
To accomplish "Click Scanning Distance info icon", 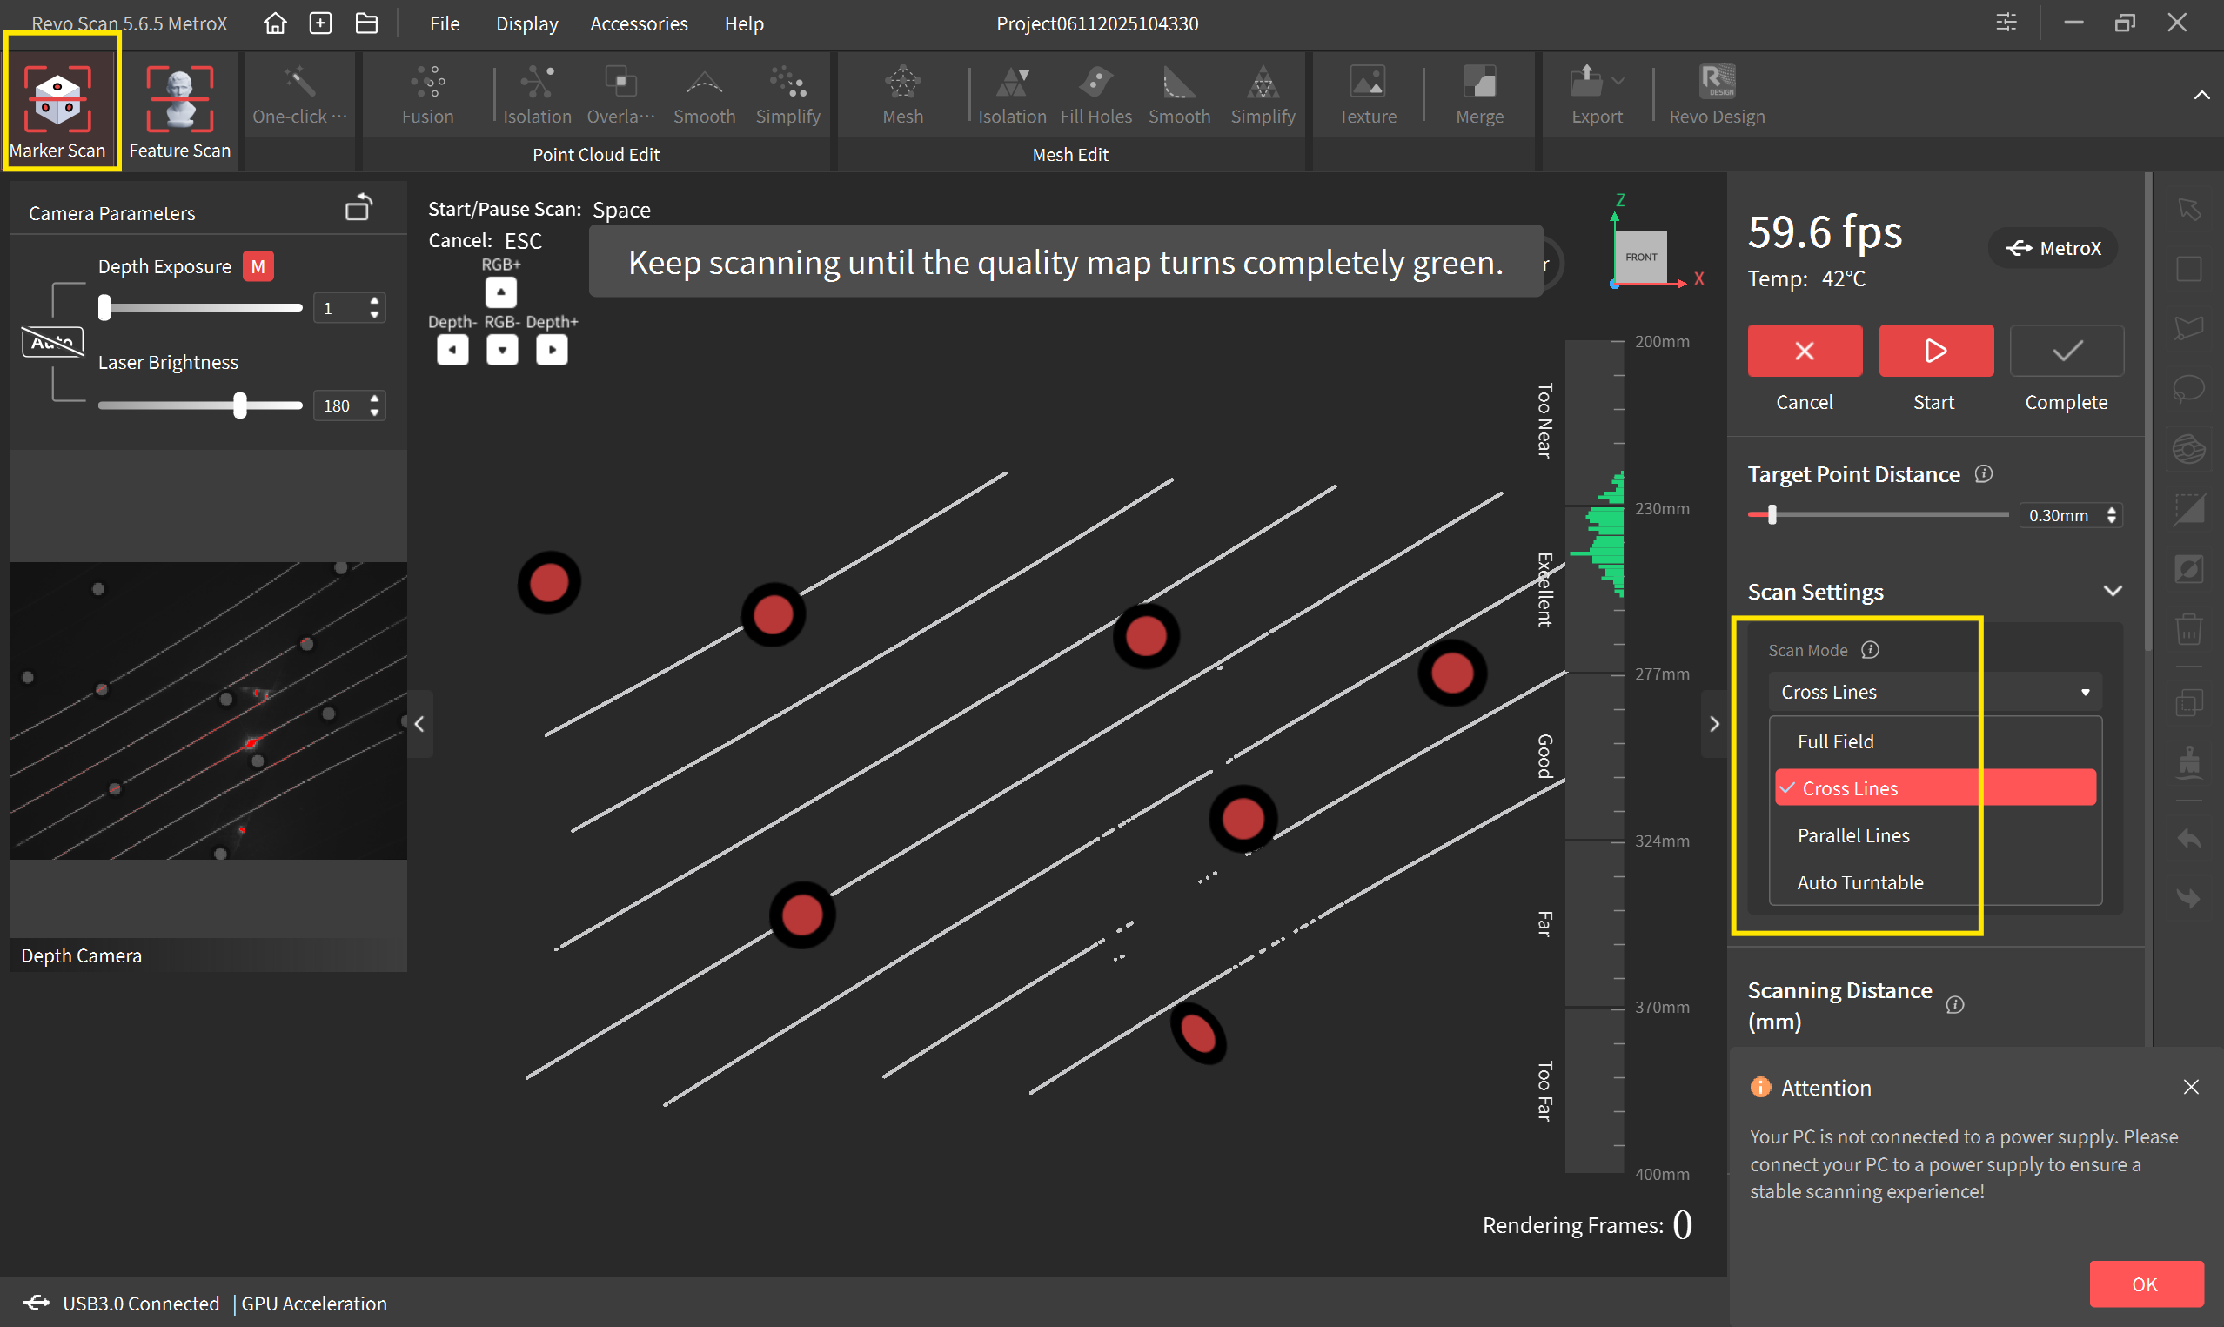I will 1955,1005.
